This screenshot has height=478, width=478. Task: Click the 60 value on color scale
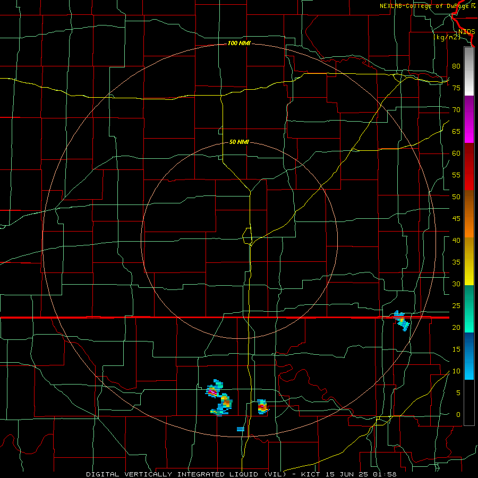point(456,153)
